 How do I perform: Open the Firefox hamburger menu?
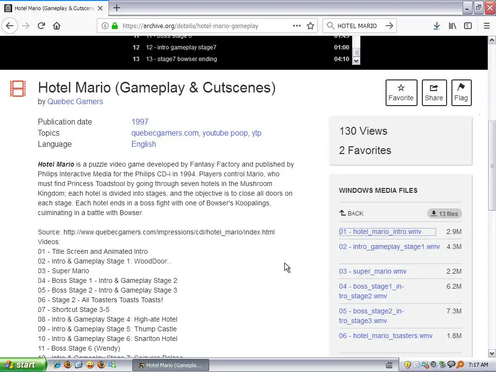click(487, 26)
